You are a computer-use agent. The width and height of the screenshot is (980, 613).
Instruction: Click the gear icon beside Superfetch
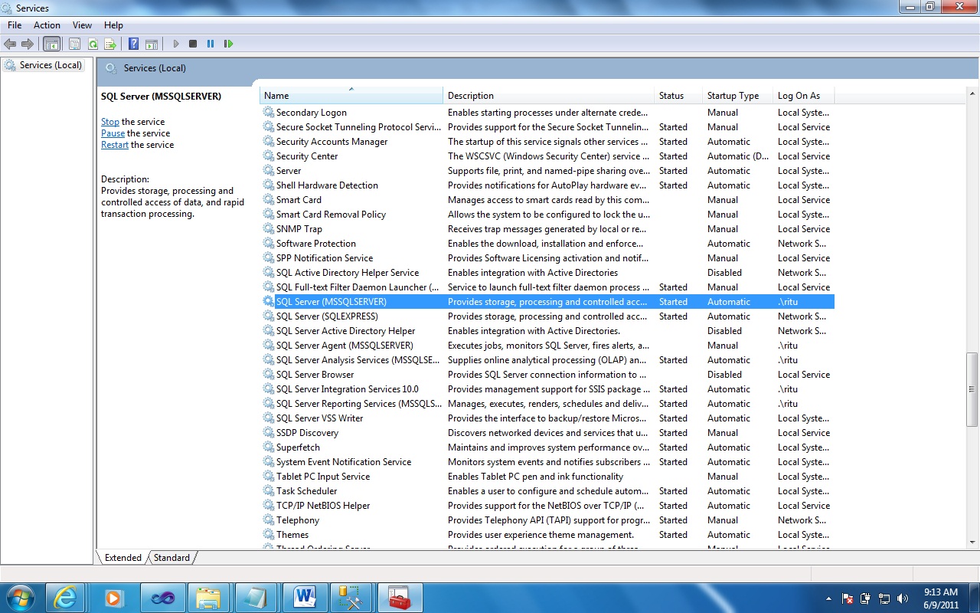[x=269, y=447]
